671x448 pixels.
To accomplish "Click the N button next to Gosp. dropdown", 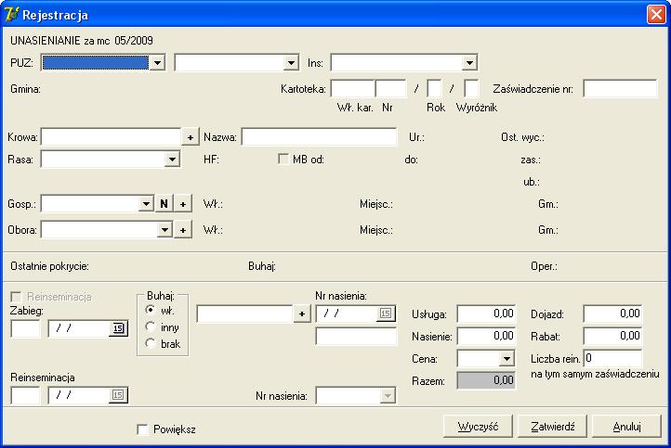I will pyautogui.click(x=164, y=204).
